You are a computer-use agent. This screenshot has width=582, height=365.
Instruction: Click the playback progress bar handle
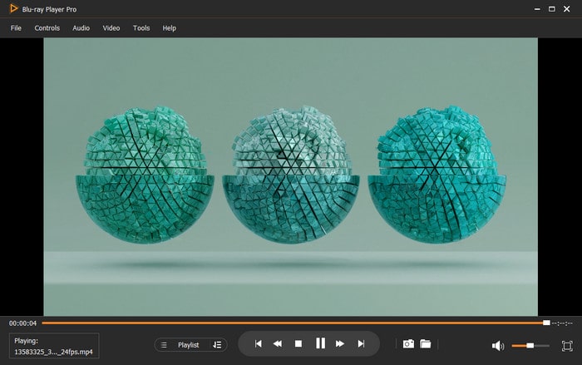point(546,323)
